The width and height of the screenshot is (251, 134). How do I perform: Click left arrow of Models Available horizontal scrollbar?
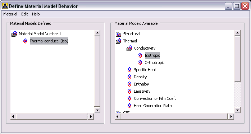point(118,116)
